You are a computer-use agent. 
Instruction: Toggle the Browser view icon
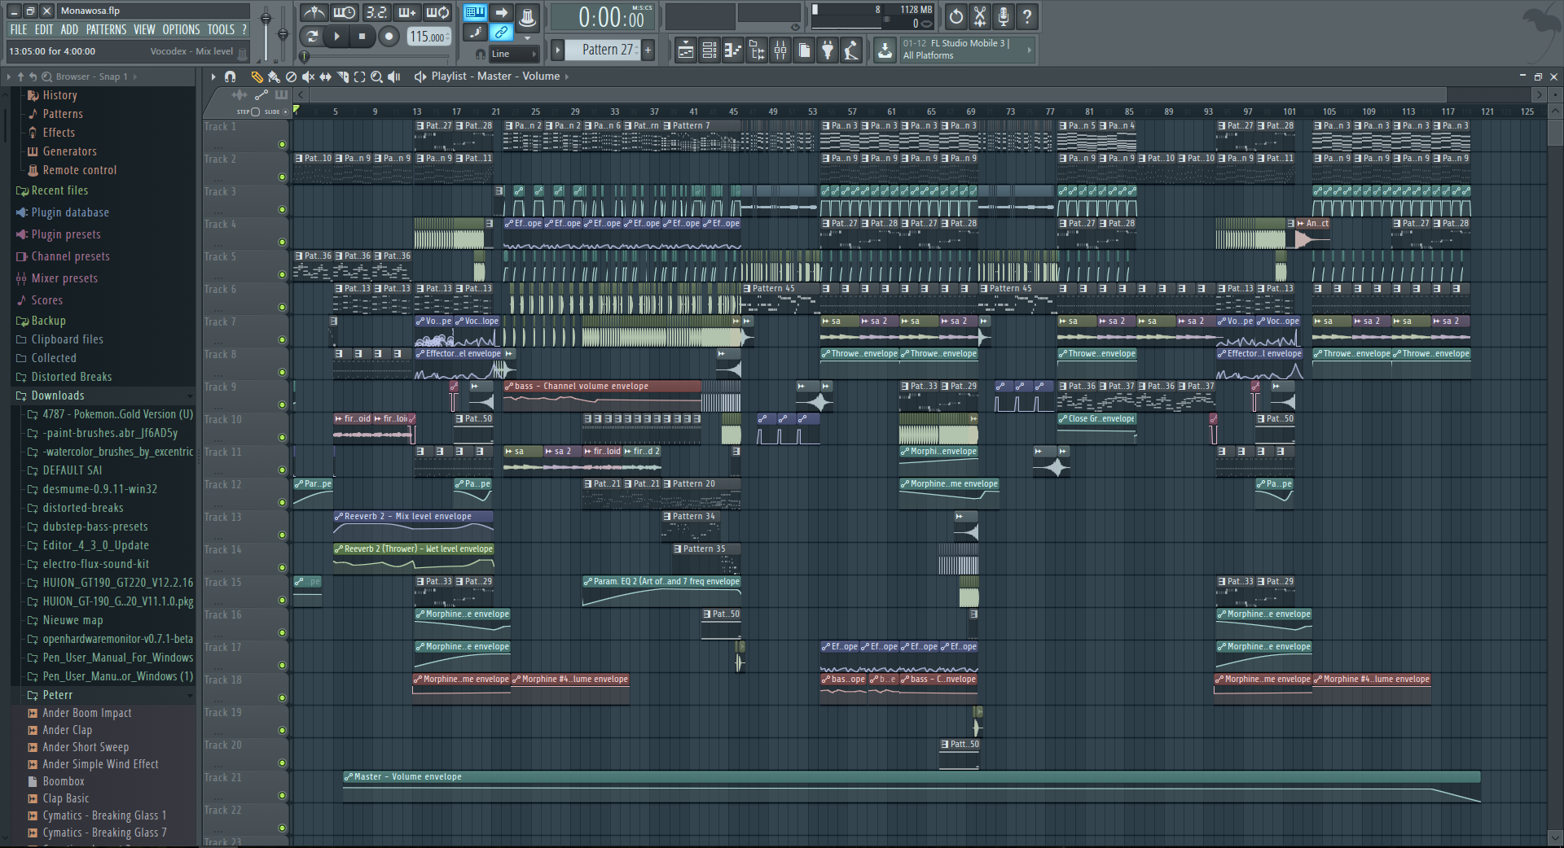pyautogui.click(x=757, y=50)
